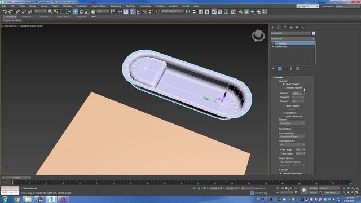Click the Undo arrow icon

click(x=5, y=11)
